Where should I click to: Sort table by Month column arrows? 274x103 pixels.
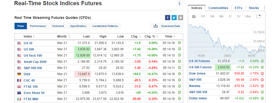click(x=69, y=36)
